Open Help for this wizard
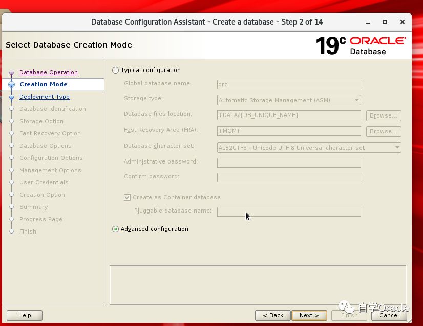 pyautogui.click(x=24, y=315)
